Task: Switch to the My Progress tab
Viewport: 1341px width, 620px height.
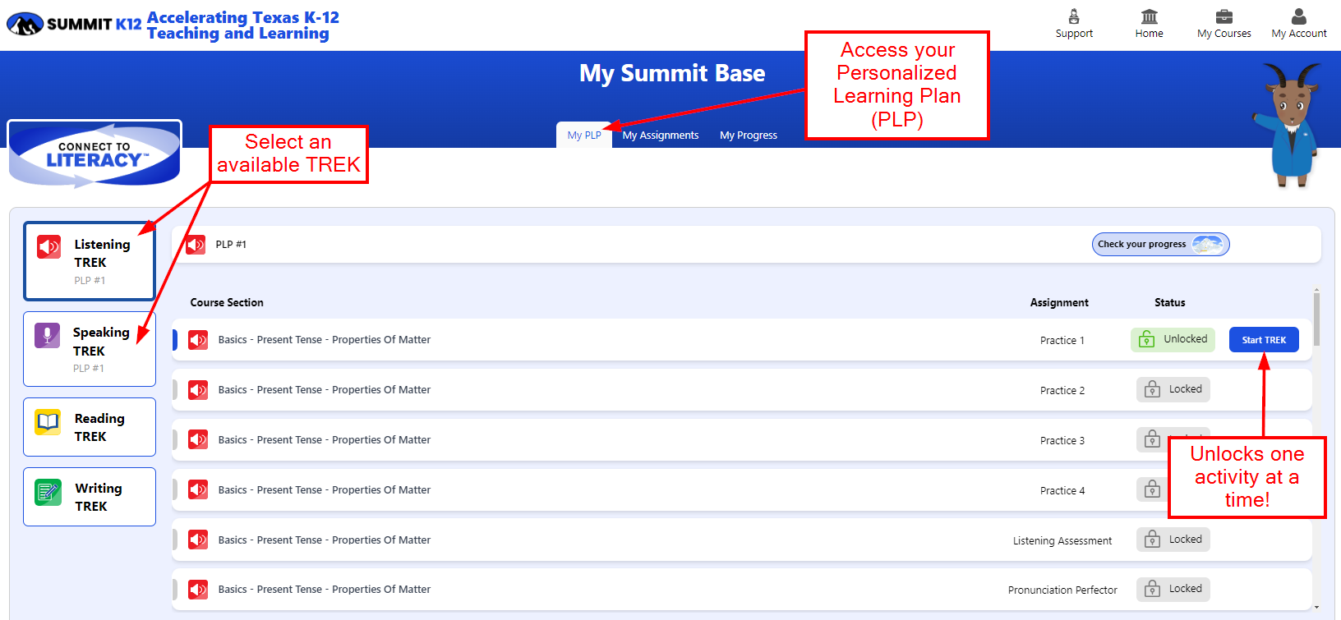Action: click(749, 135)
